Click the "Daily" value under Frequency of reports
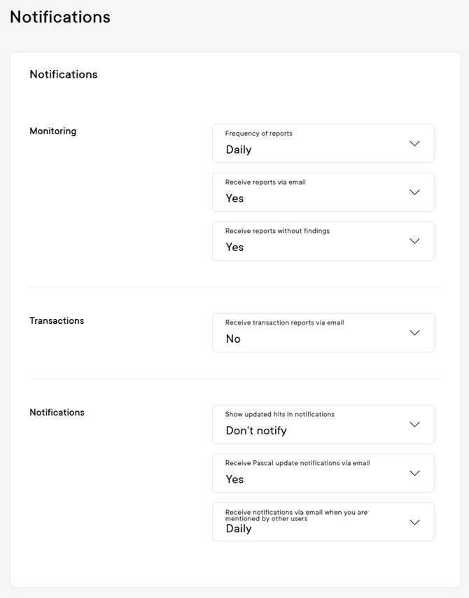The height and width of the screenshot is (598, 469). point(239,150)
